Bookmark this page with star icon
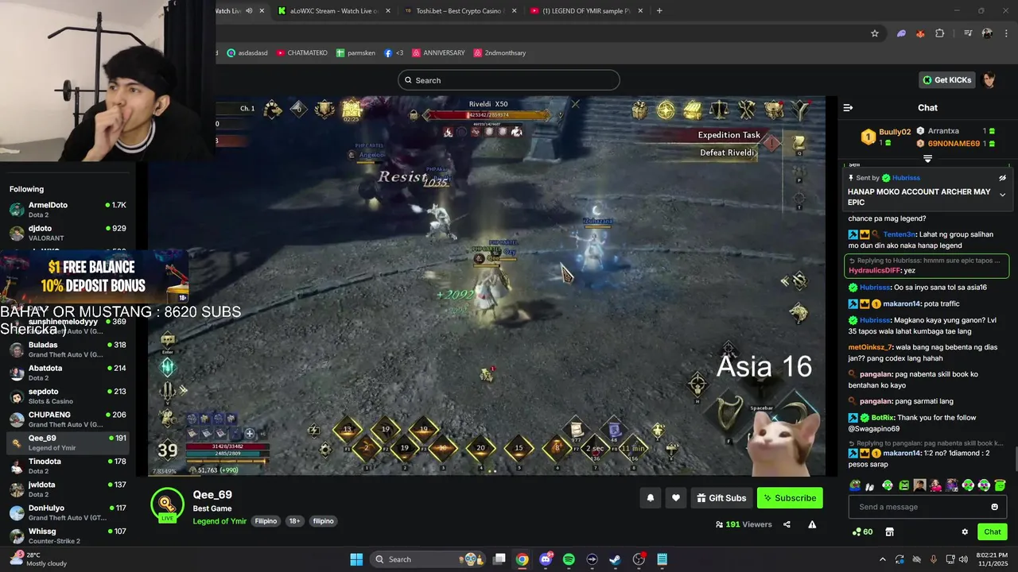This screenshot has width=1018, height=572. (x=875, y=33)
